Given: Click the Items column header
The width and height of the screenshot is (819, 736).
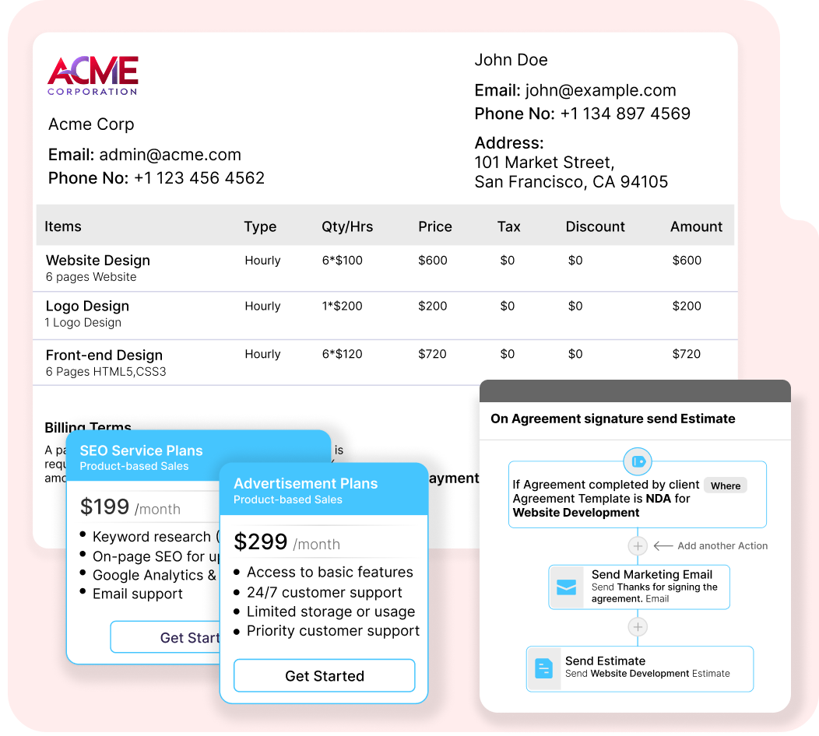Looking at the screenshot, I should point(63,226).
